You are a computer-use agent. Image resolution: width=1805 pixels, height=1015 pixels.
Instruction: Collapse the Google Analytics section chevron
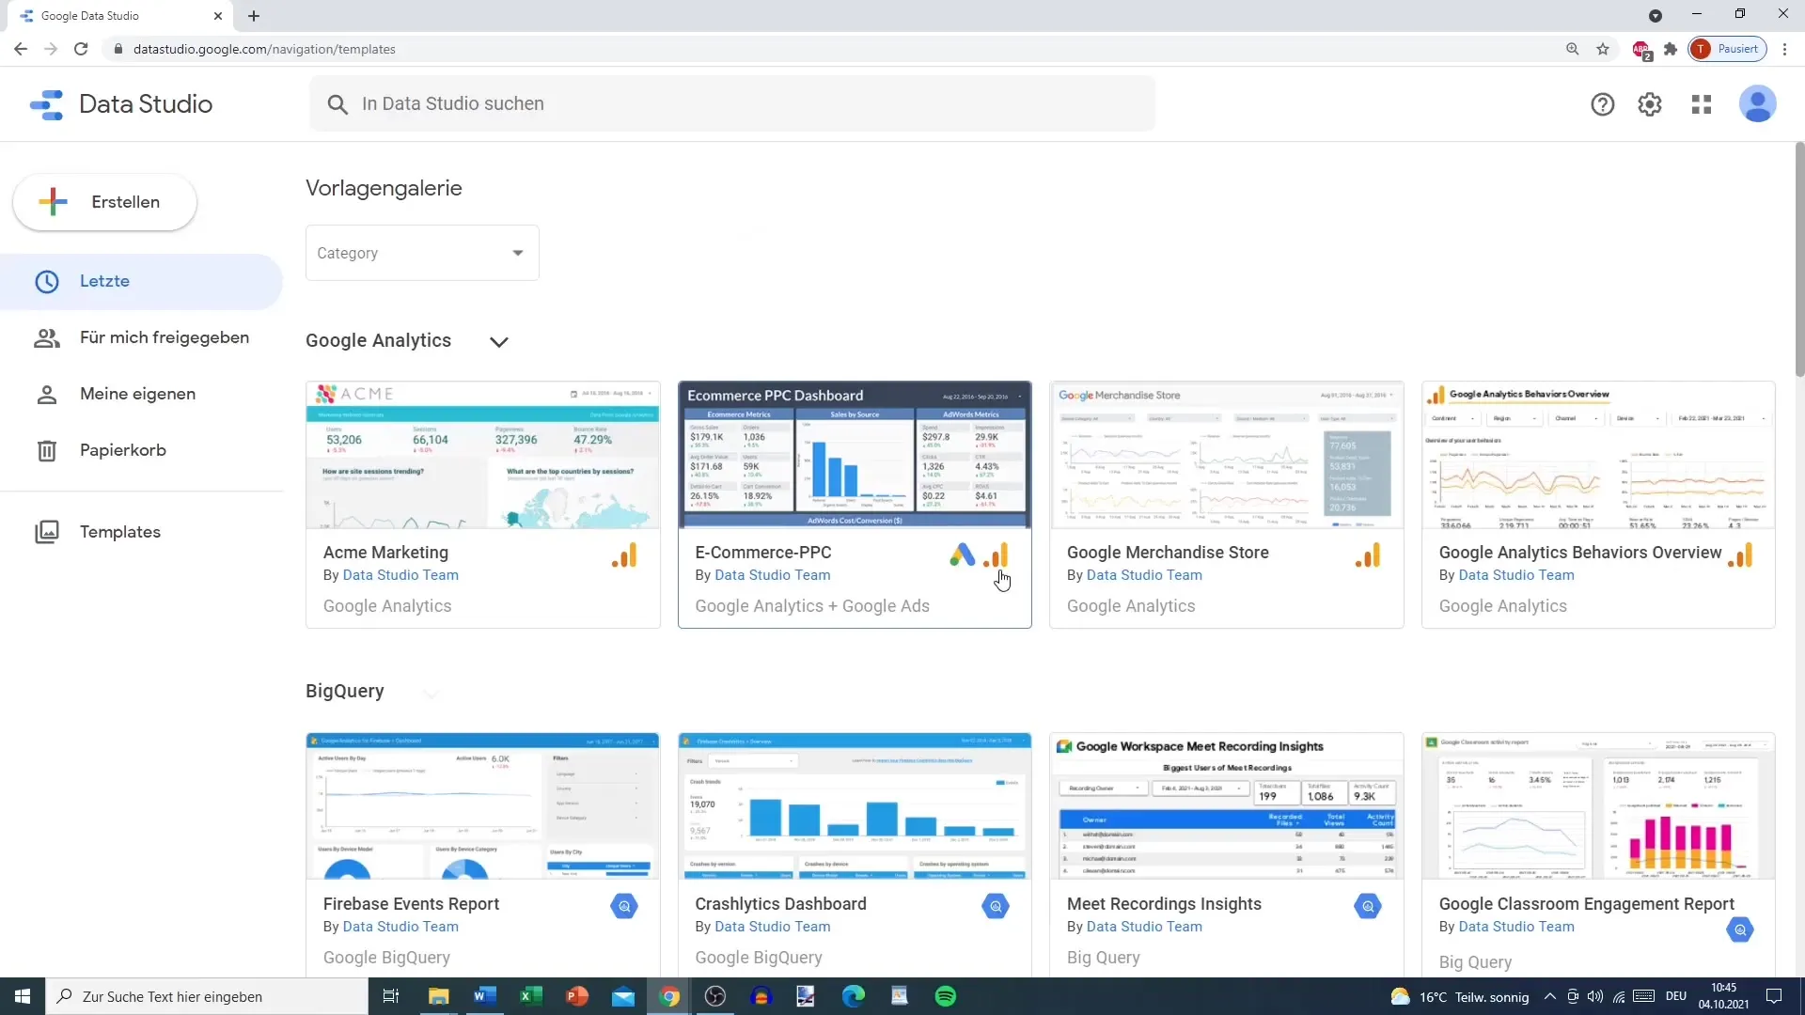[499, 341]
